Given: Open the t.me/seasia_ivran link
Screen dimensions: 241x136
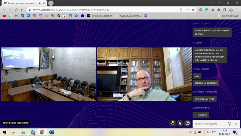Looking at the screenshot, I should pyautogui.click(x=205, y=99).
